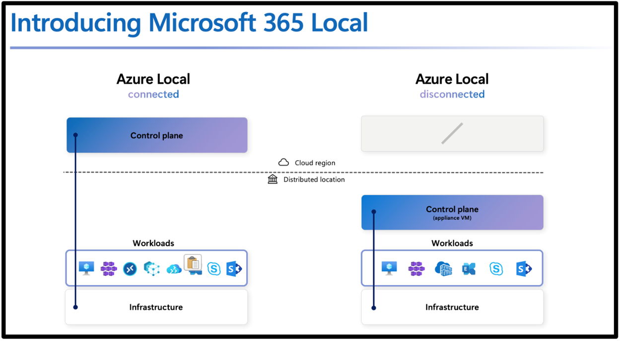Click the cloud icon beside Cloud region

pos(283,163)
